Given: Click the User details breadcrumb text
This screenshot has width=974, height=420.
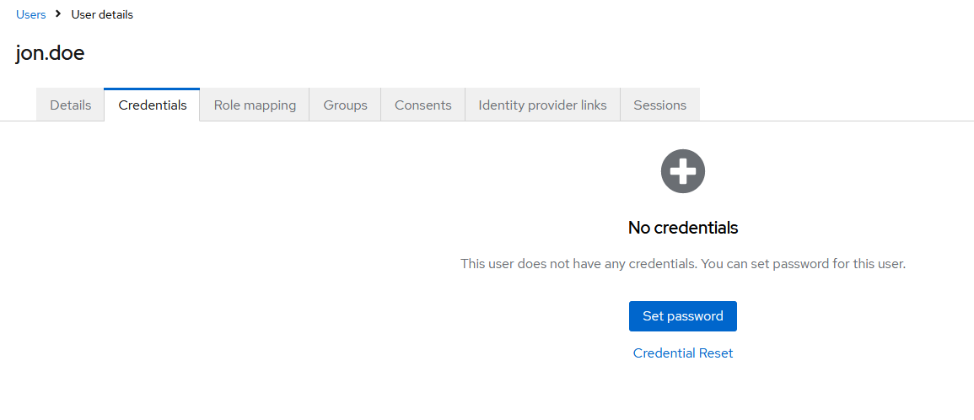Looking at the screenshot, I should [x=102, y=14].
